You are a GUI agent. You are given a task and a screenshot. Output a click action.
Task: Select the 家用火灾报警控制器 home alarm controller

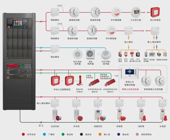[x=130, y=73]
